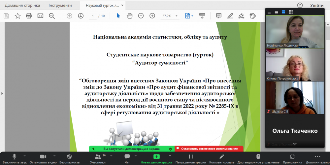Switch to the Інструменти tab
The width and height of the screenshot is (330, 165).
click(60, 5)
